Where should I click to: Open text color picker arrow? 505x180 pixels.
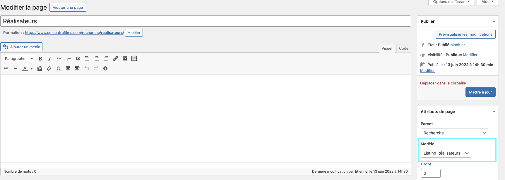[x=32, y=69]
